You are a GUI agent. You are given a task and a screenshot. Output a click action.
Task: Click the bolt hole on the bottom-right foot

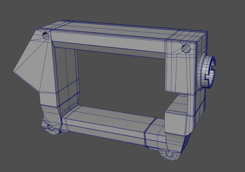170,154
